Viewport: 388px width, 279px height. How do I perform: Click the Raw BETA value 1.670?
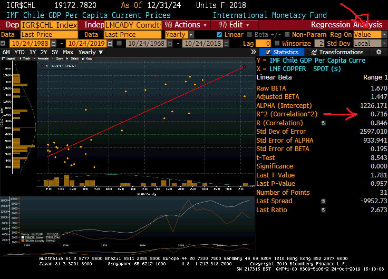379,88
